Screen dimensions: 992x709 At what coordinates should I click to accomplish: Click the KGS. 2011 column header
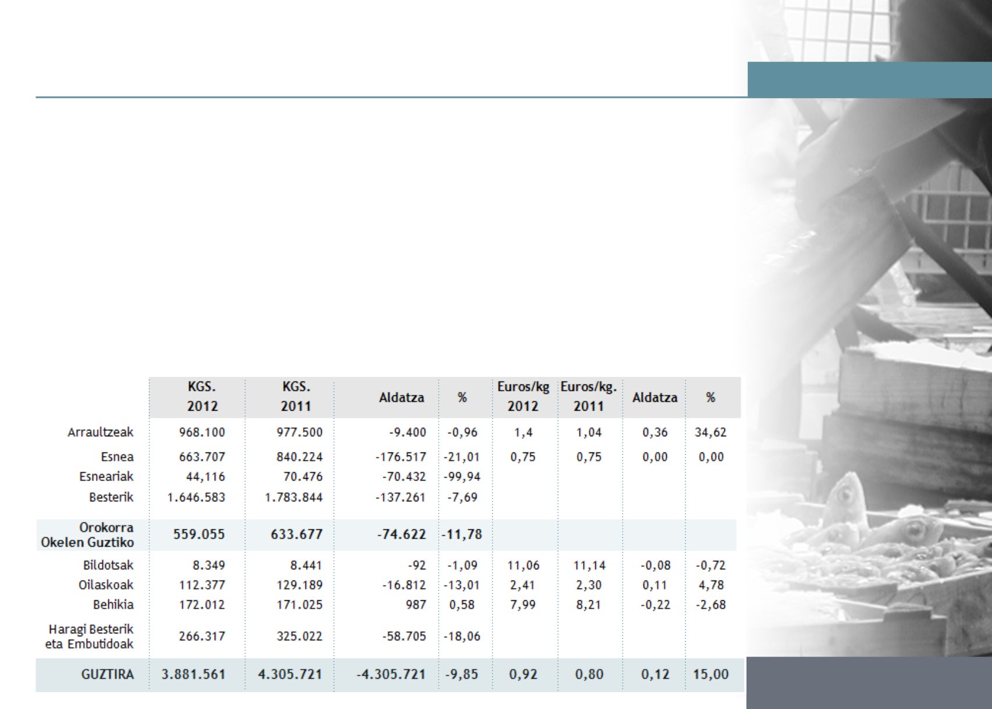pyautogui.click(x=296, y=396)
